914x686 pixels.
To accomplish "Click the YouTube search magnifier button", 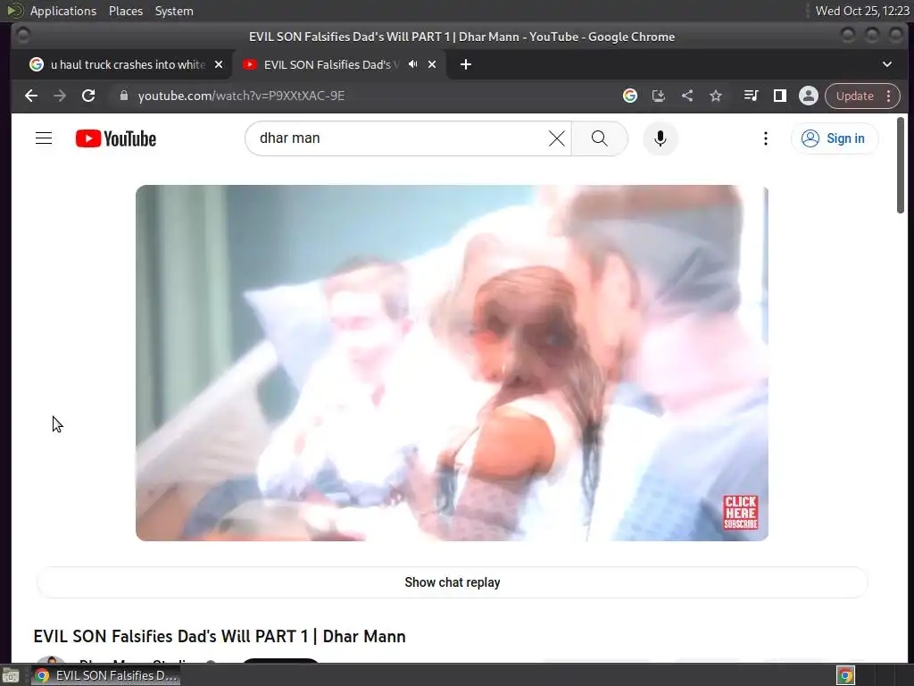I will point(599,138).
